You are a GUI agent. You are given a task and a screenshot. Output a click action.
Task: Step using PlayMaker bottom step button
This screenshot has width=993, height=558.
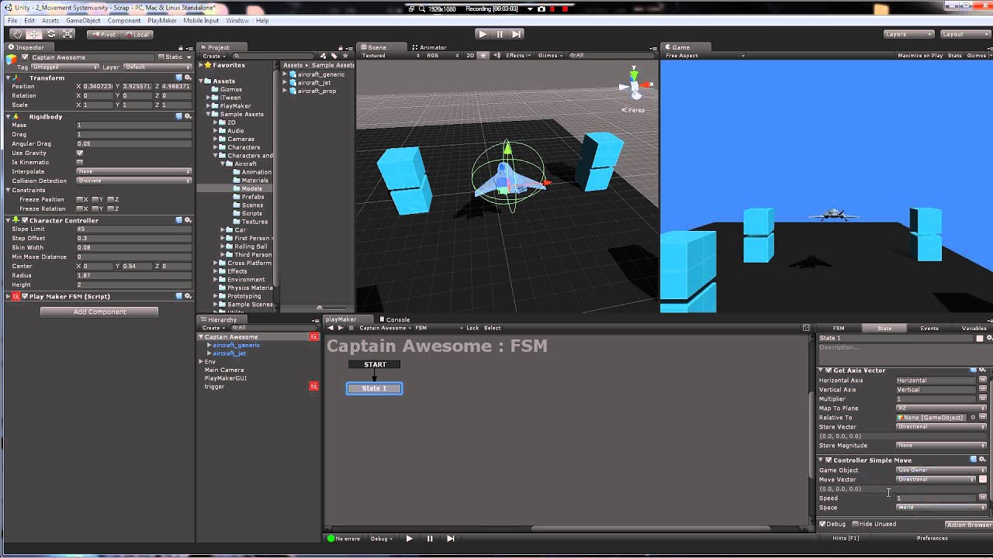coord(451,539)
